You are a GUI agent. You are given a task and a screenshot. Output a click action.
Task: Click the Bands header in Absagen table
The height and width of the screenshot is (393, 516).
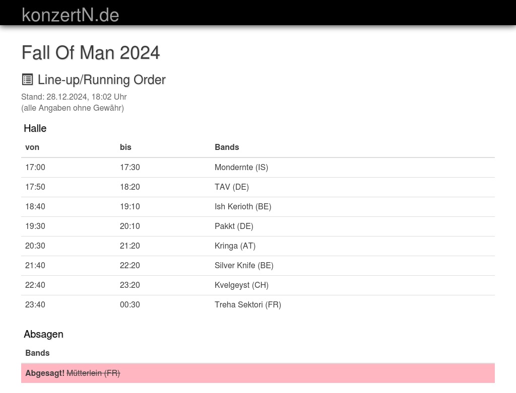pos(37,353)
